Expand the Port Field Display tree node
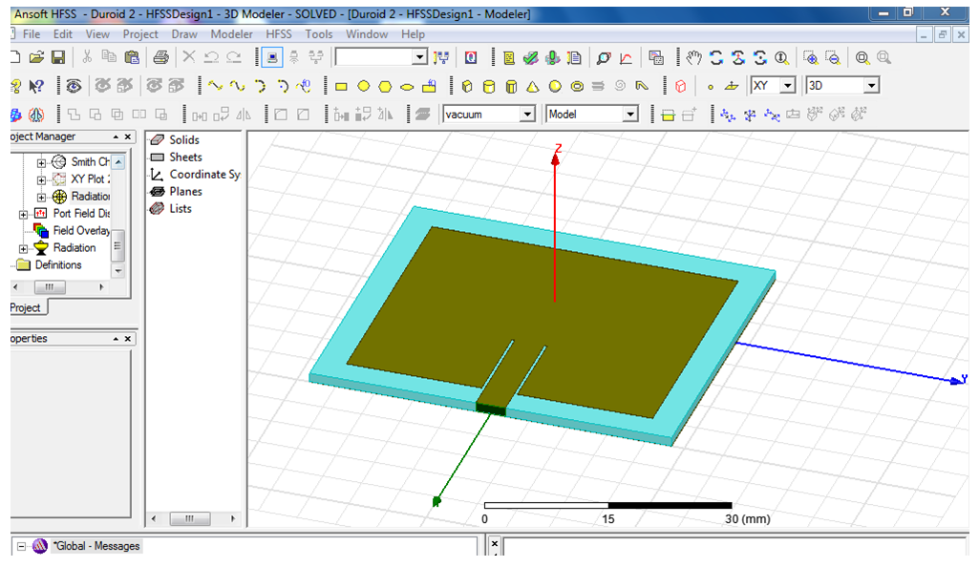979x567 pixels. (x=24, y=214)
